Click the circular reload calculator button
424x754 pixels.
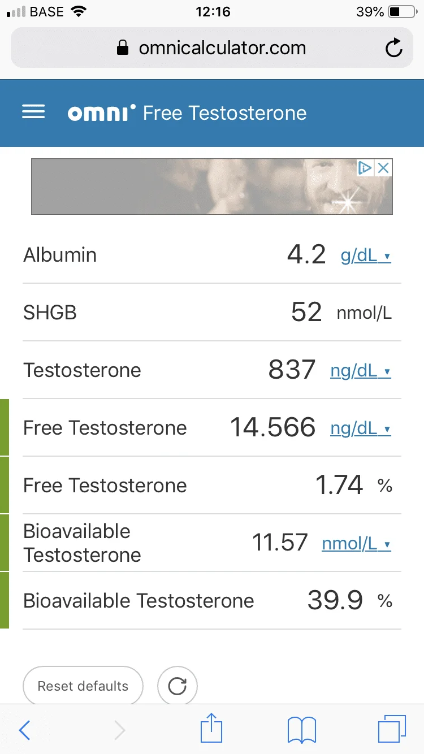click(x=178, y=686)
